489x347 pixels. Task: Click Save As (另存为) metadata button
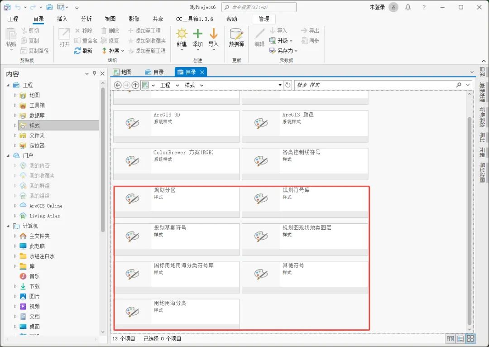(283, 51)
